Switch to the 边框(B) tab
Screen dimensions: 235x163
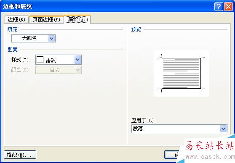(x=16, y=20)
